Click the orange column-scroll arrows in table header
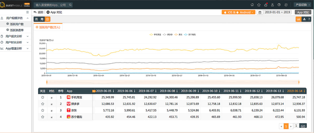This screenshot has width=314, height=133. [x=94, y=91]
